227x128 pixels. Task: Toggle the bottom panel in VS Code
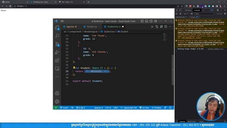tap(146, 21)
